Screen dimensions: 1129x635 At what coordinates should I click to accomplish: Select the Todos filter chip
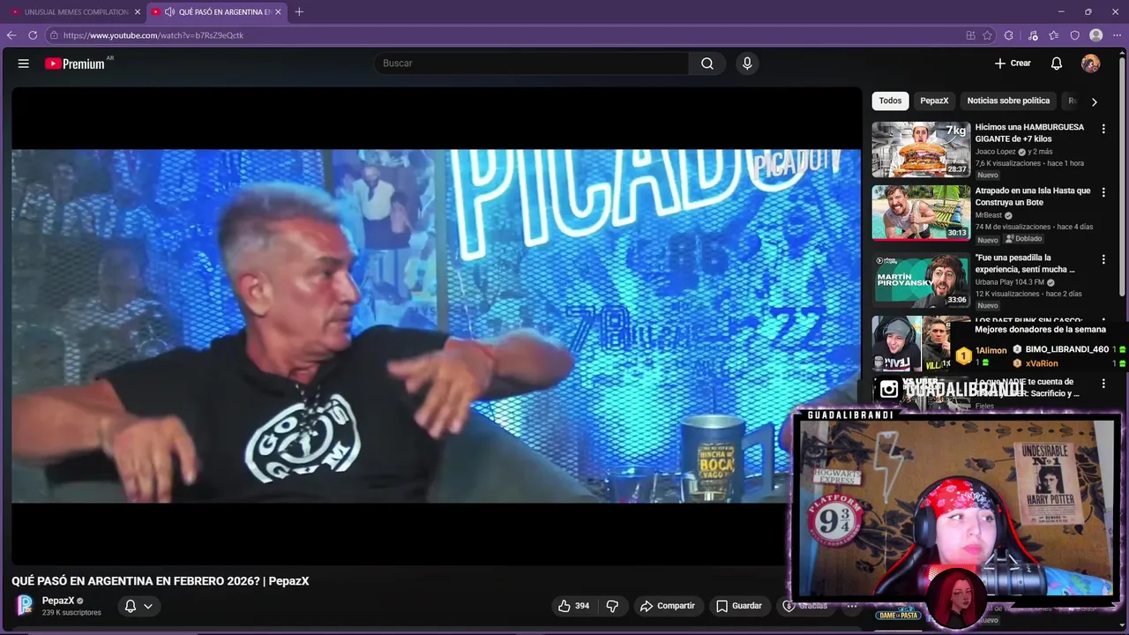point(890,101)
